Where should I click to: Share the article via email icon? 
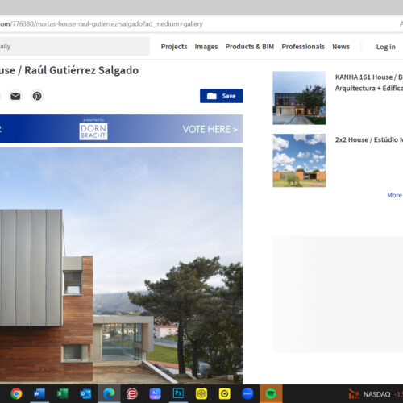point(15,96)
